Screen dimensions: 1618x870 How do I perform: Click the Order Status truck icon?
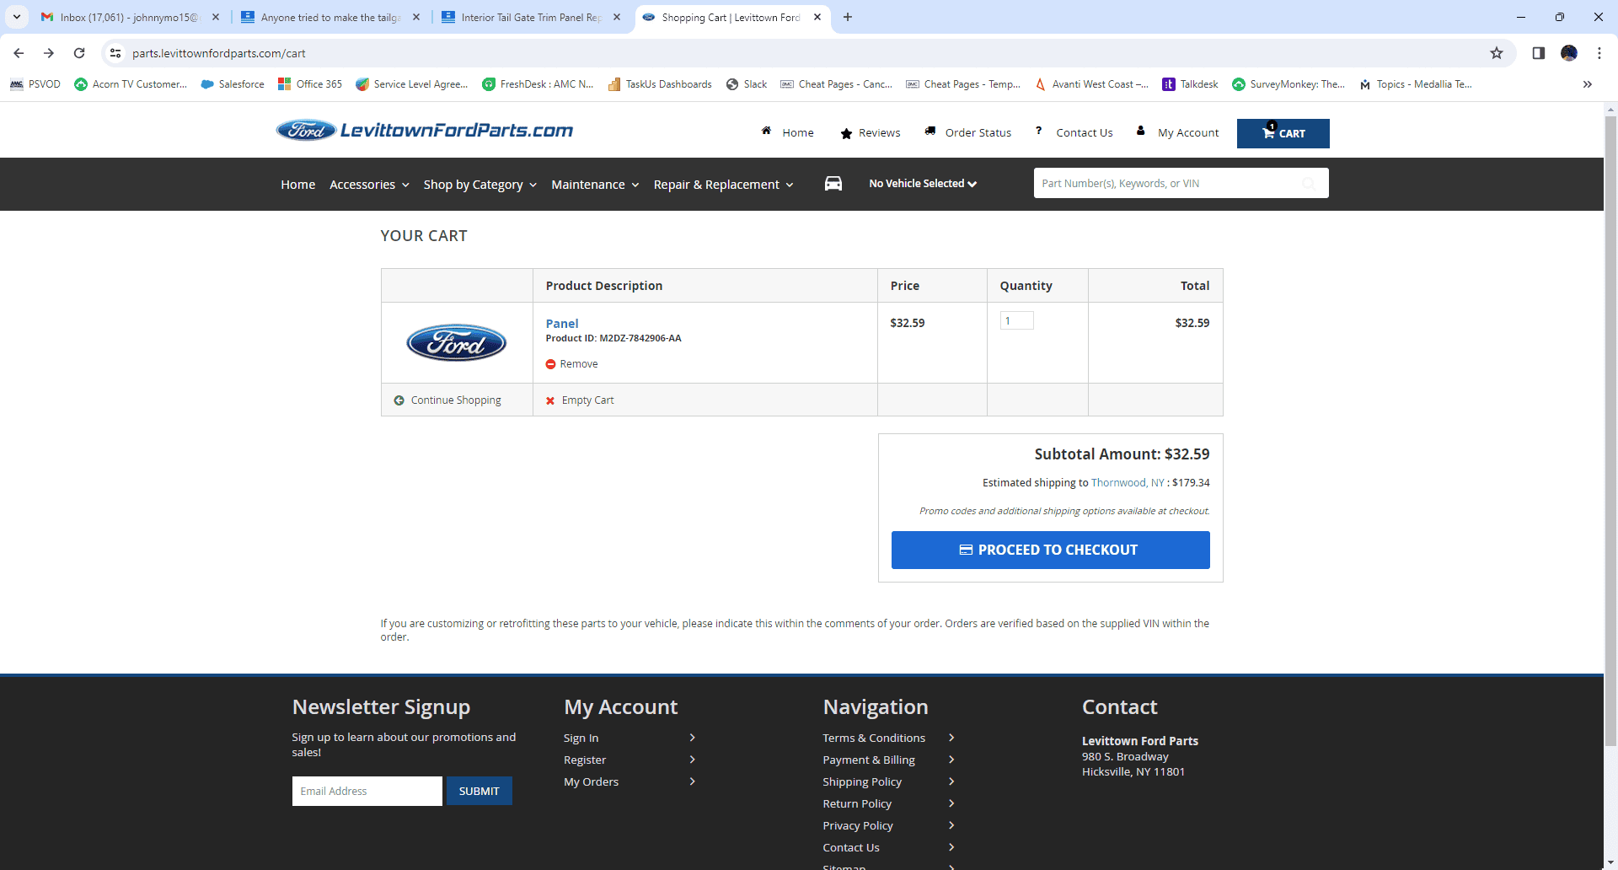pyautogui.click(x=930, y=131)
